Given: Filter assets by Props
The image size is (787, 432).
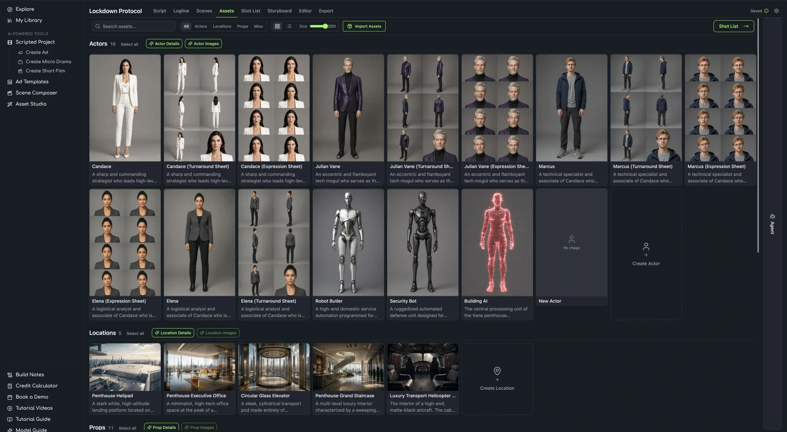Looking at the screenshot, I should pyautogui.click(x=243, y=26).
